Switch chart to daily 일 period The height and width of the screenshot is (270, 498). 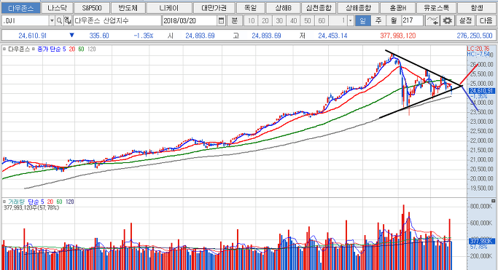click(x=362, y=21)
